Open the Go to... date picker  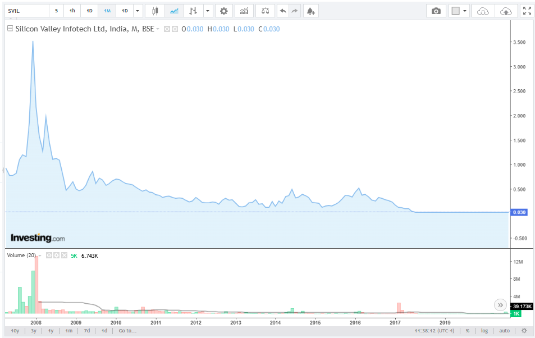coord(127,331)
